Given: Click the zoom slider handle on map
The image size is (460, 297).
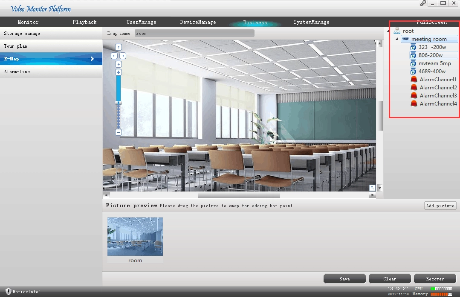Looking at the screenshot, I should [119, 103].
